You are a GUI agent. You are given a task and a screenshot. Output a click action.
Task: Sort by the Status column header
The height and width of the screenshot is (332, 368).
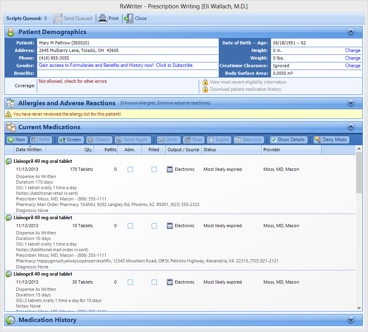pyautogui.click(x=231, y=150)
